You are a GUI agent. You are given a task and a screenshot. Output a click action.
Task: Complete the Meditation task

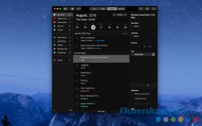[77, 73]
